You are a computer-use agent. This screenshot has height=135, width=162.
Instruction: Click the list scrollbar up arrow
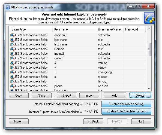(149, 29)
